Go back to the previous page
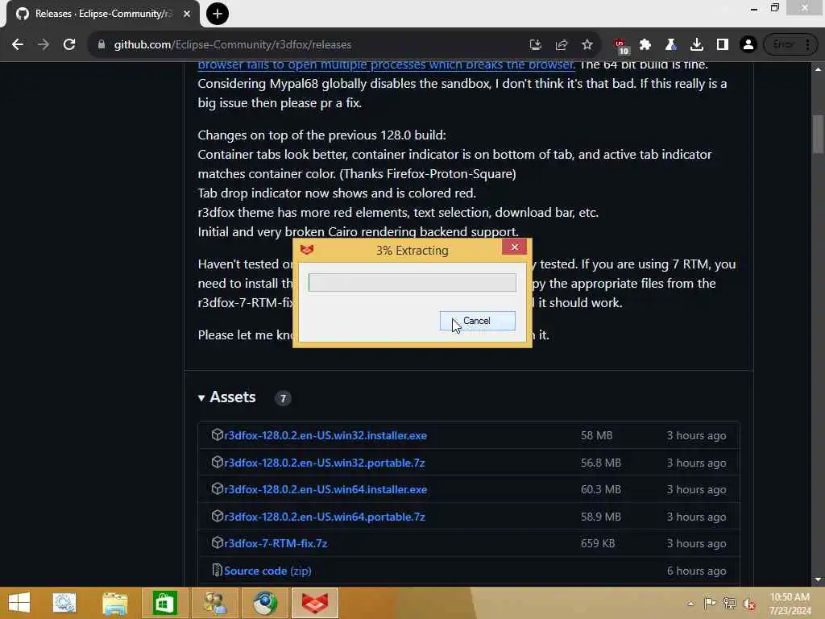The image size is (825, 619). 18,45
